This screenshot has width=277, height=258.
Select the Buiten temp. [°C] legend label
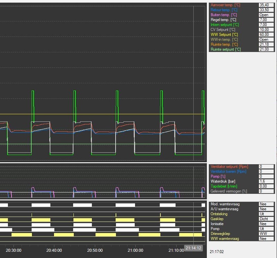(224, 15)
